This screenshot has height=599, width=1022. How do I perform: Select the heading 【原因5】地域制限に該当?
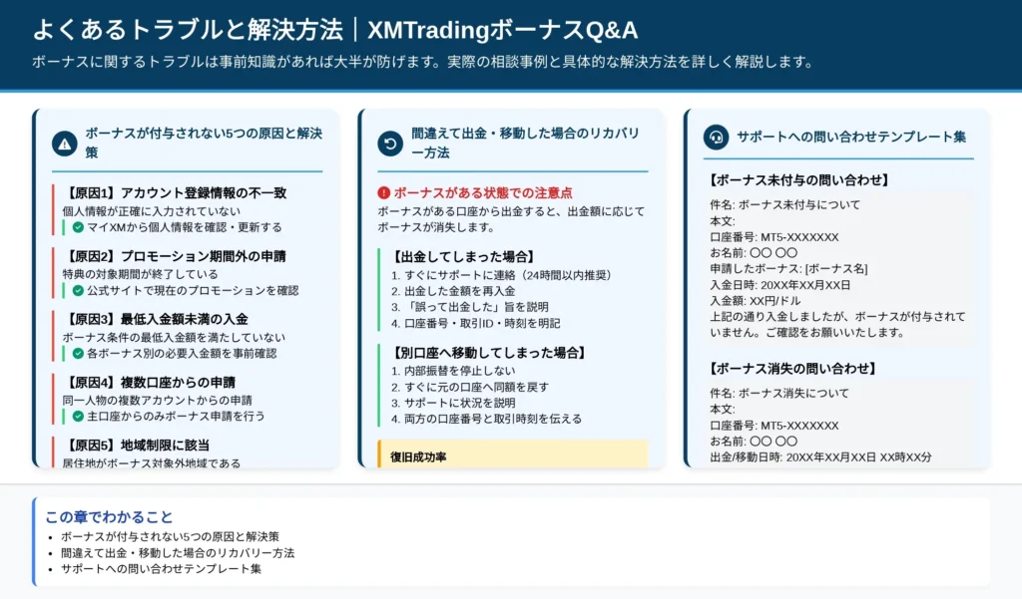pos(136,446)
